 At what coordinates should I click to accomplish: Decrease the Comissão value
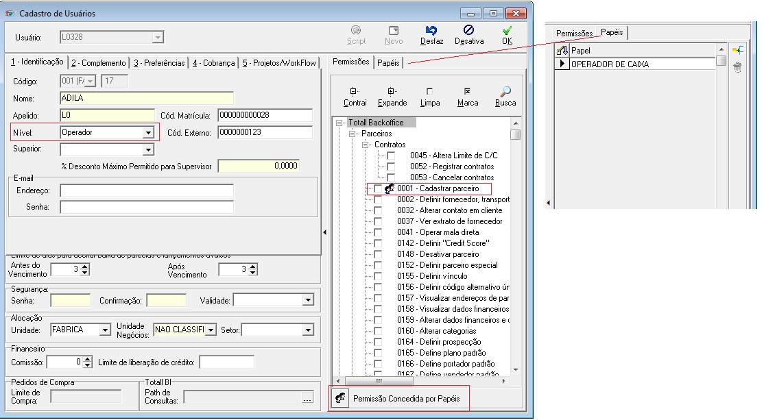click(88, 365)
